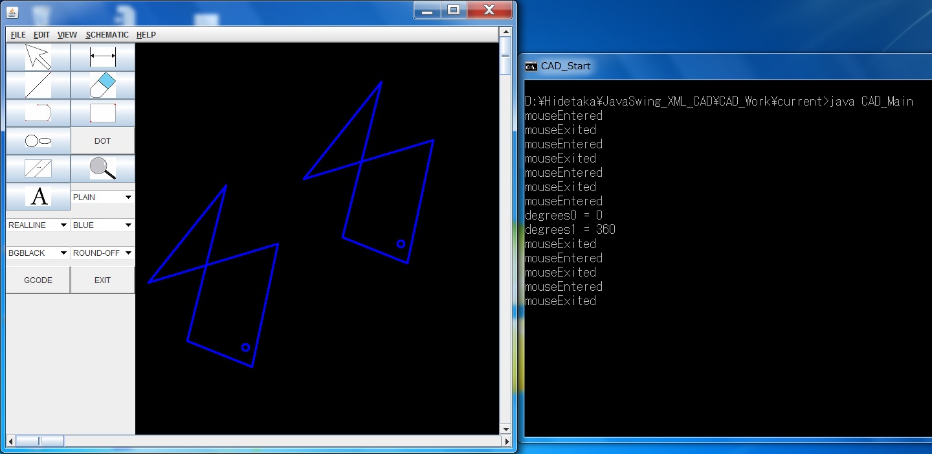Open the FILE menu
The width and height of the screenshot is (932, 454).
tap(18, 35)
